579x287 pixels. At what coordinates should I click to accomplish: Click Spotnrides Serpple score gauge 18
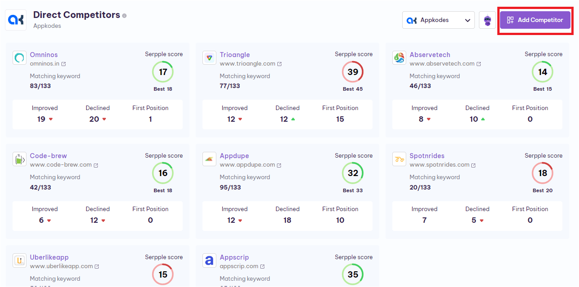(543, 173)
